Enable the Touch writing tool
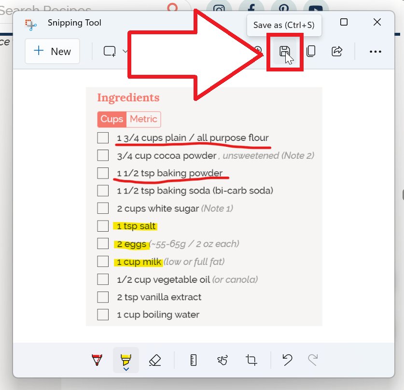 [222, 360]
